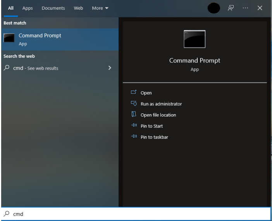Select the Command Prompt best match result
The image size is (272, 221).
[x=60, y=39]
